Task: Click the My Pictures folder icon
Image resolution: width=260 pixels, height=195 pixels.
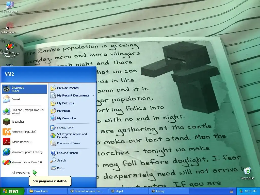Action: pyautogui.click(x=53, y=103)
